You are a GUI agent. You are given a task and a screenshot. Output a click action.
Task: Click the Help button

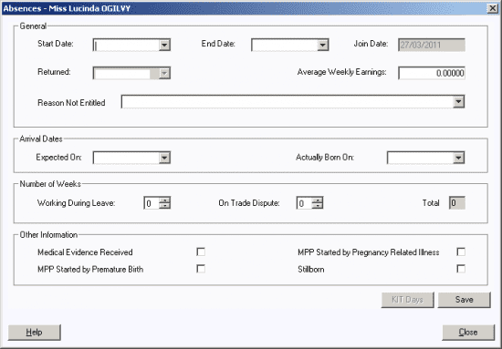click(35, 333)
